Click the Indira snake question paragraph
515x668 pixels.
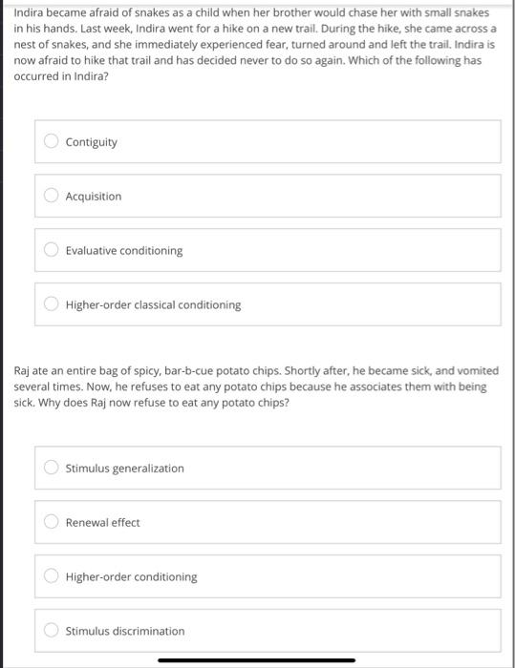pos(255,44)
